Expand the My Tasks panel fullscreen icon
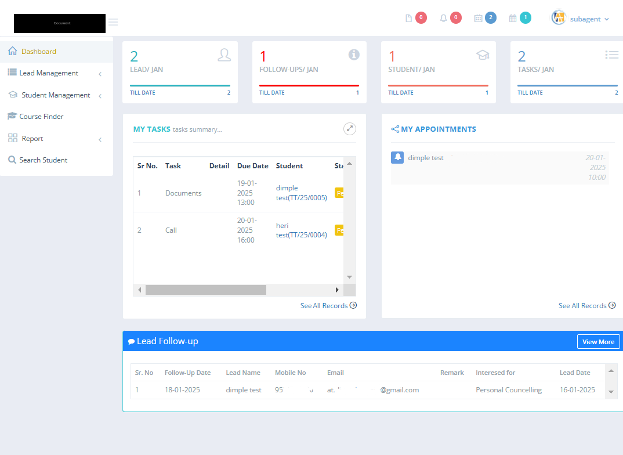 tap(349, 129)
